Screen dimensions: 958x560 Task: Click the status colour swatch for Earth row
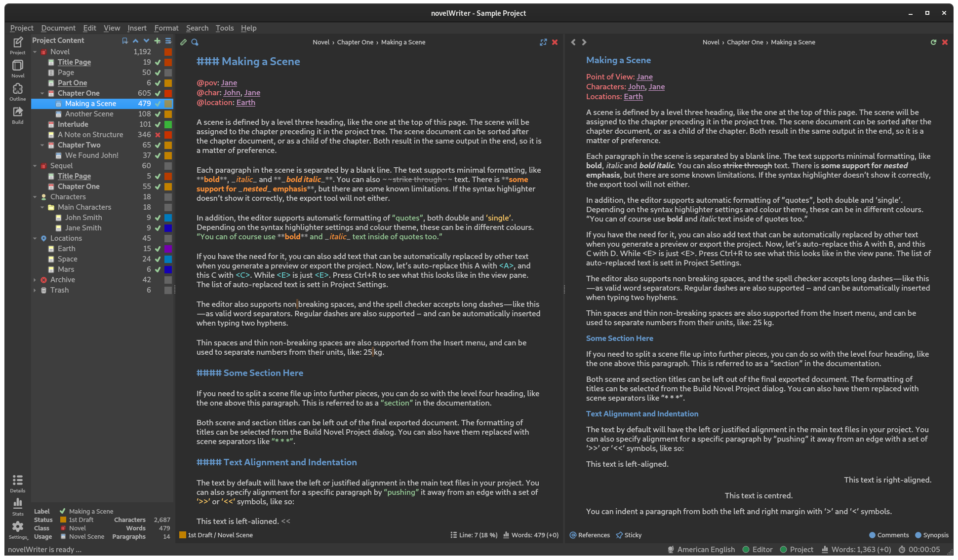168,249
